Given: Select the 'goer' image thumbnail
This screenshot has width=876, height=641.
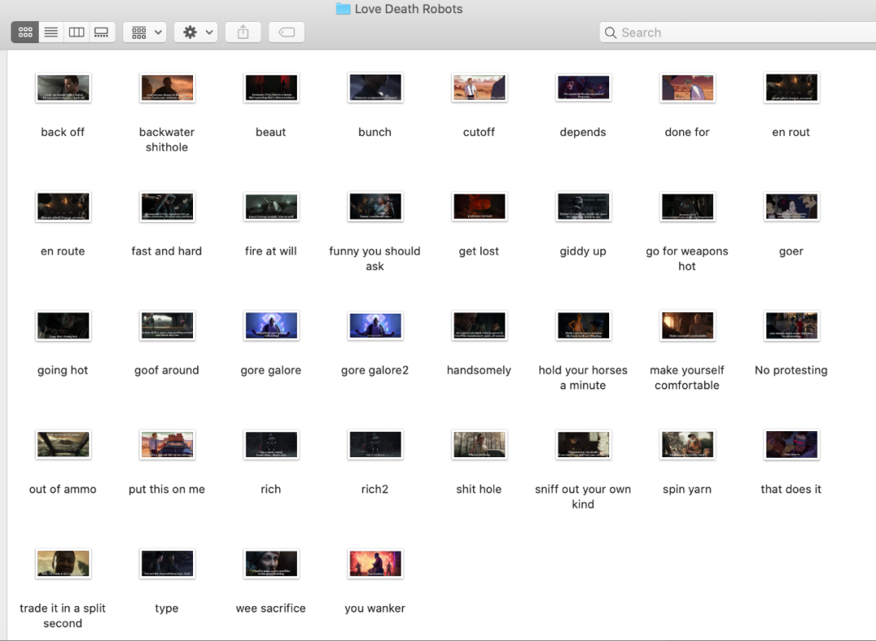Looking at the screenshot, I should pyautogui.click(x=791, y=207).
